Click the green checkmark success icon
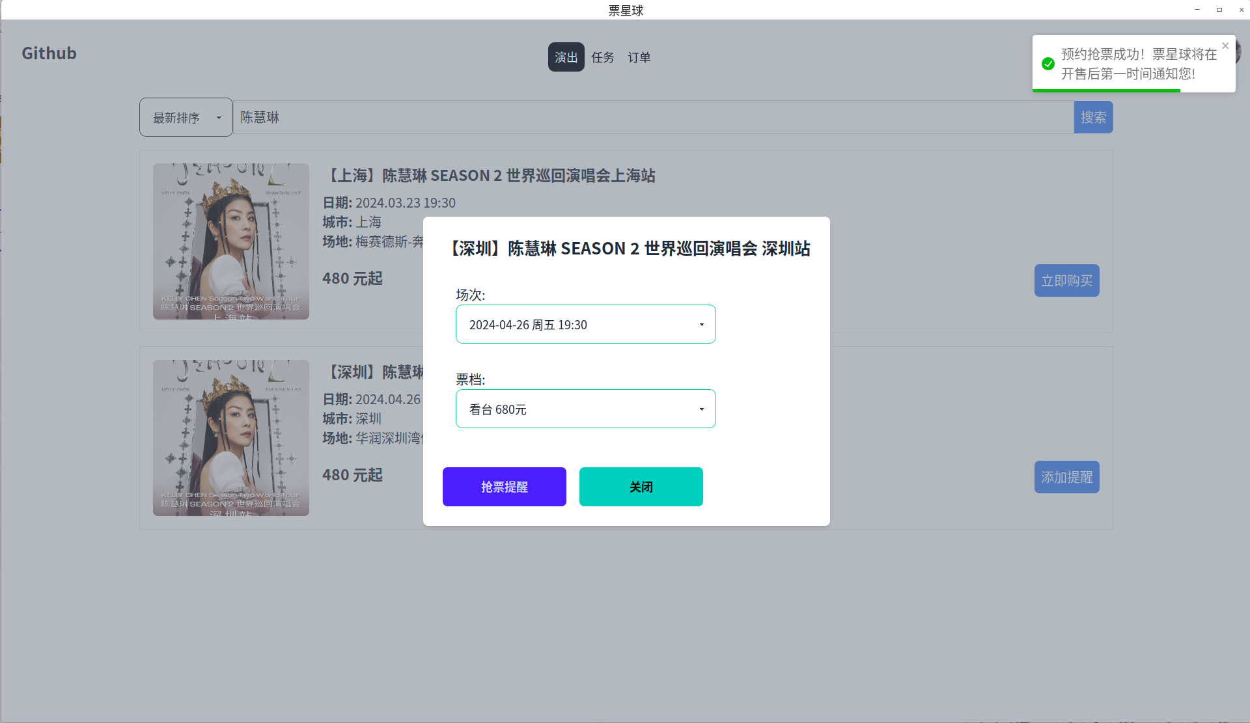This screenshot has width=1250, height=723. tap(1048, 64)
